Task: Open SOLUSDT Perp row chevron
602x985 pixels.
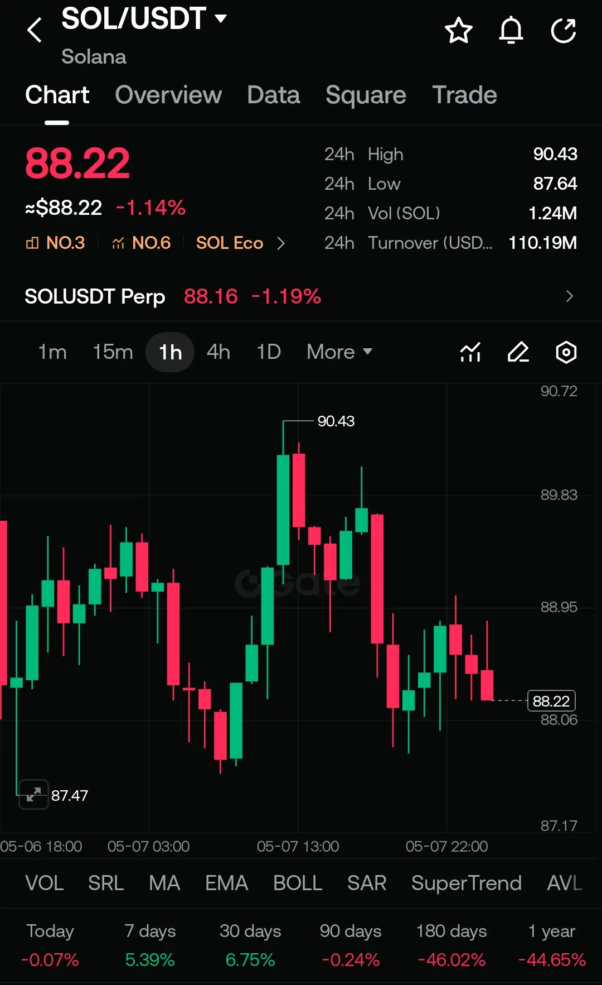Action: [569, 296]
